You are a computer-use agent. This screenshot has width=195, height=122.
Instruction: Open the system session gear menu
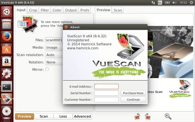(191, 2)
